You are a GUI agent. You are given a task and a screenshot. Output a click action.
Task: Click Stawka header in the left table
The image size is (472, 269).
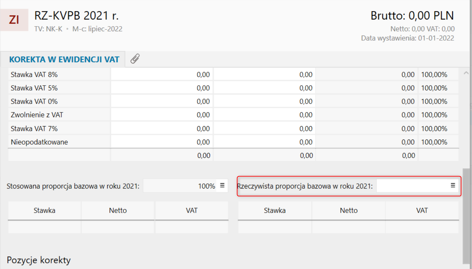(44, 211)
